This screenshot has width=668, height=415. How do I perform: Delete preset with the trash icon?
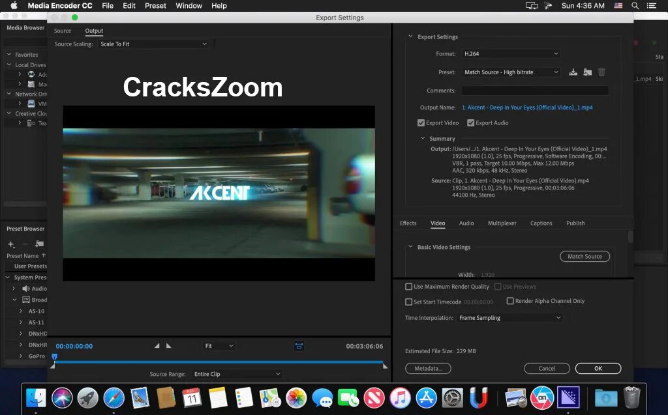[x=601, y=72]
